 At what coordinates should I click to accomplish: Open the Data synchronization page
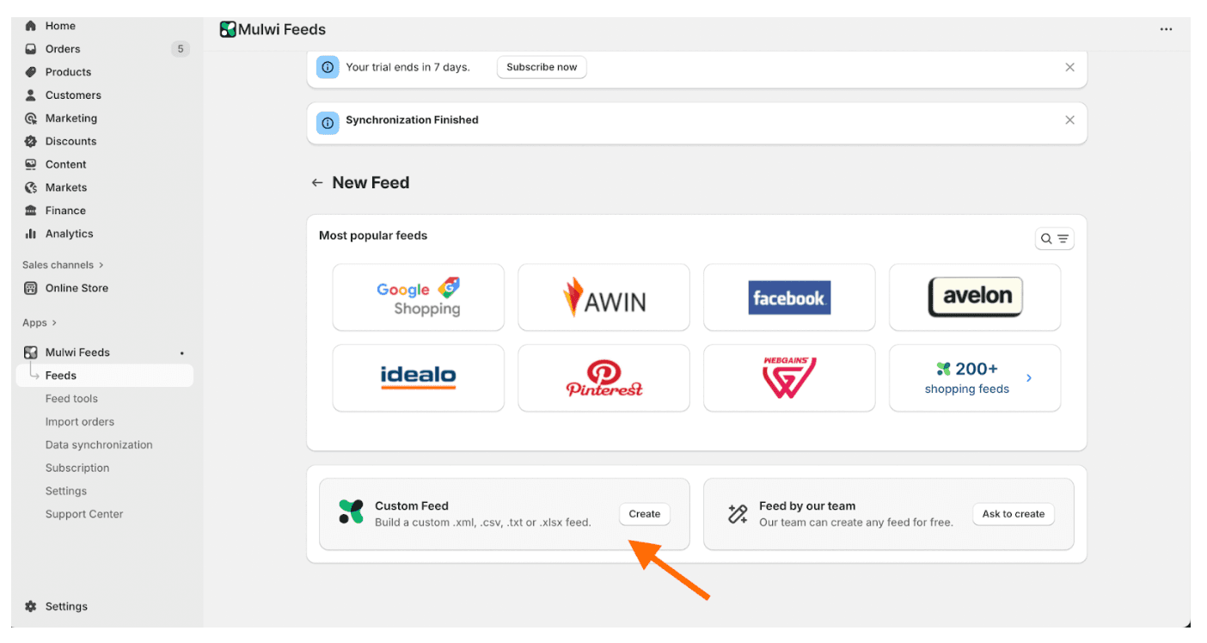[x=98, y=444]
